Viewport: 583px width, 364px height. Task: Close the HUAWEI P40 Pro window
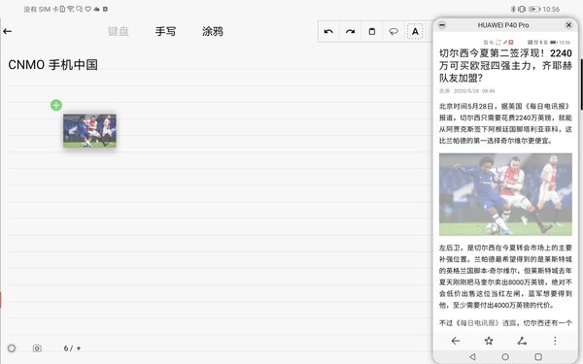568,25
